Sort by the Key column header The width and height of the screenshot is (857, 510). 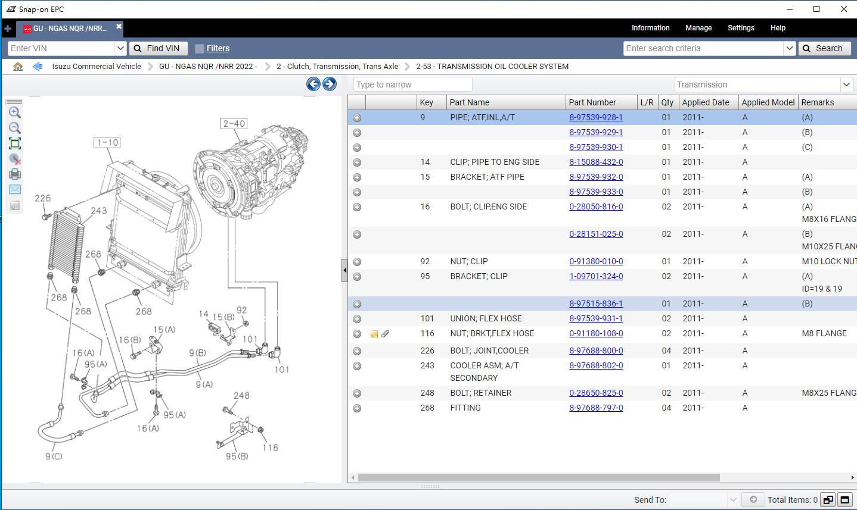coord(431,102)
